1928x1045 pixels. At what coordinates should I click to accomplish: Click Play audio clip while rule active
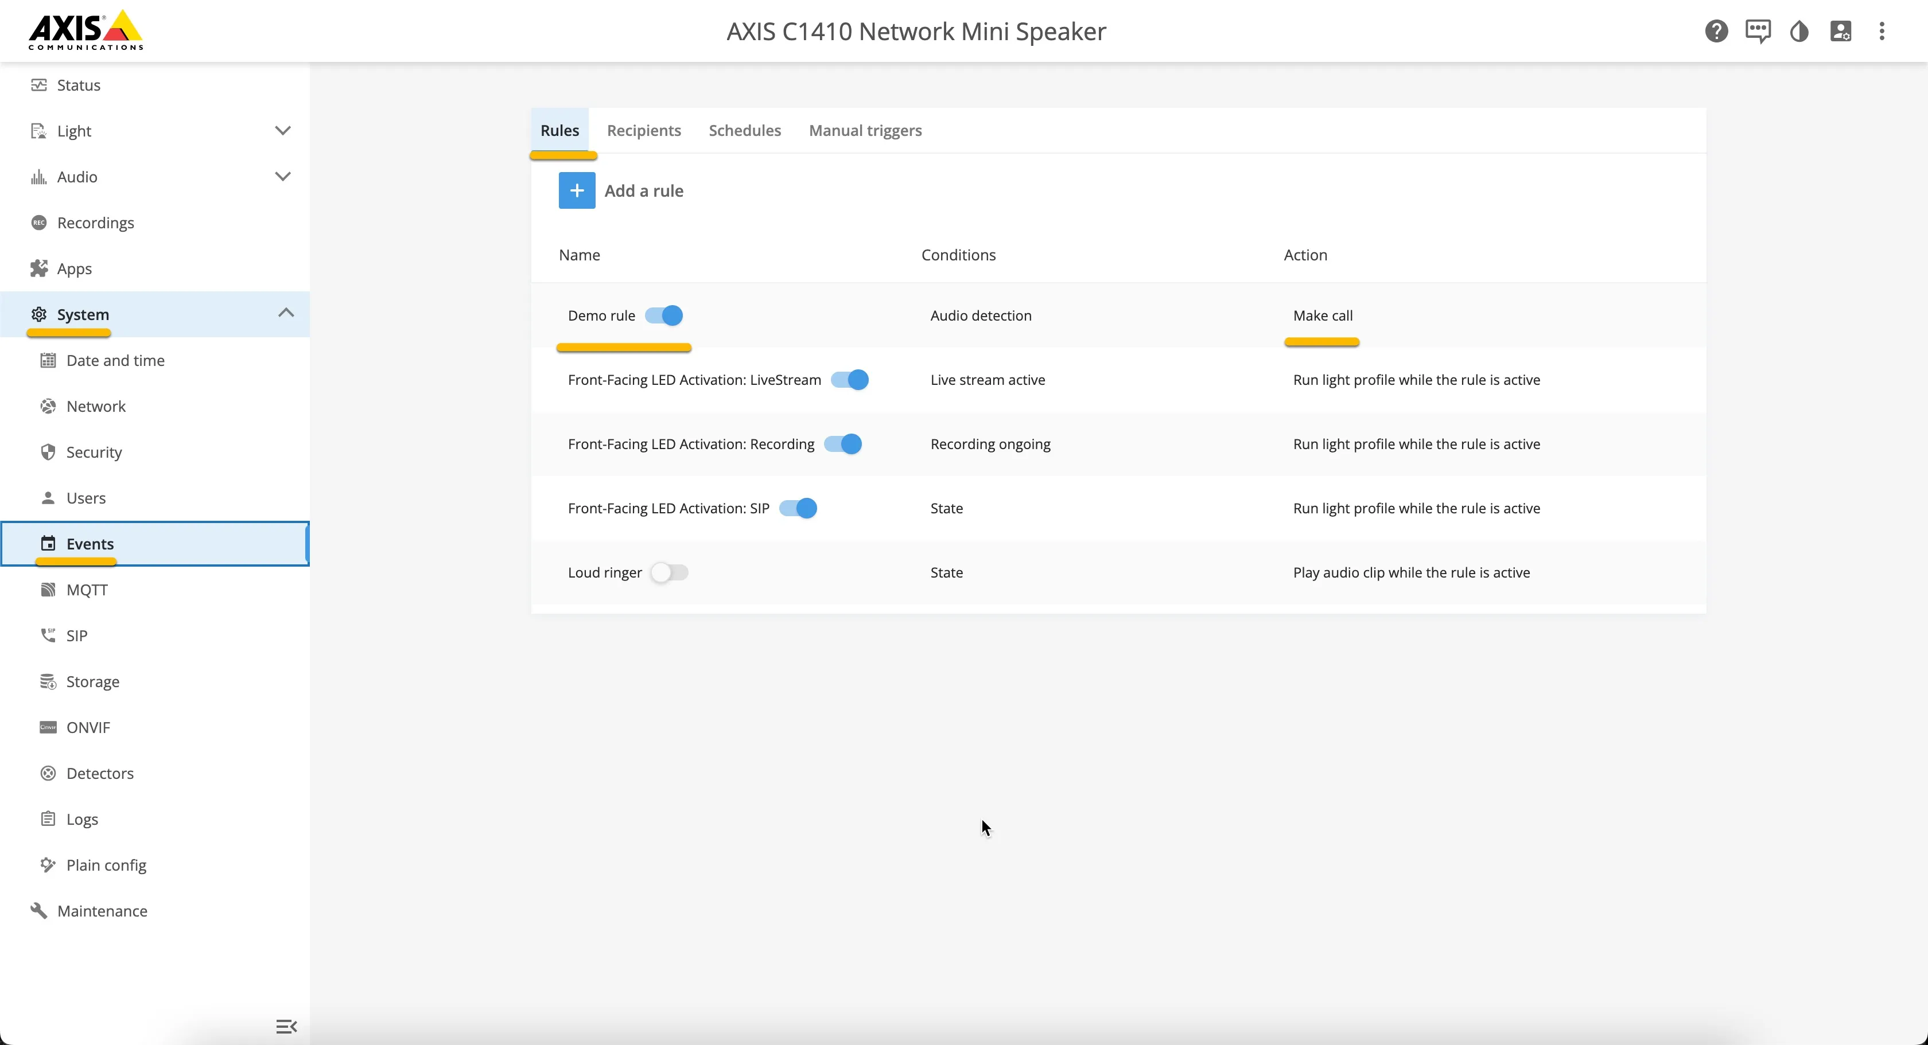pyautogui.click(x=1411, y=573)
